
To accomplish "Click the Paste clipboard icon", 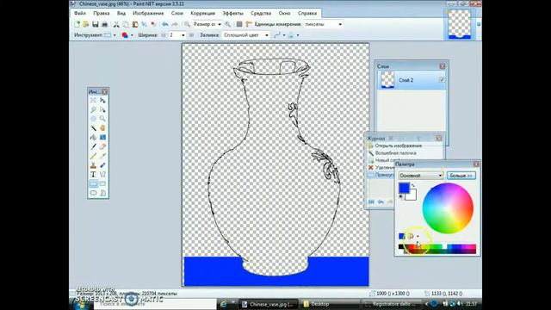I will point(135,24).
